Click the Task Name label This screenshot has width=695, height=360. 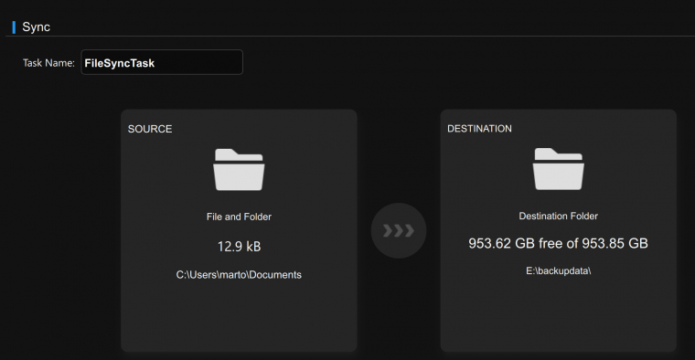coord(48,63)
